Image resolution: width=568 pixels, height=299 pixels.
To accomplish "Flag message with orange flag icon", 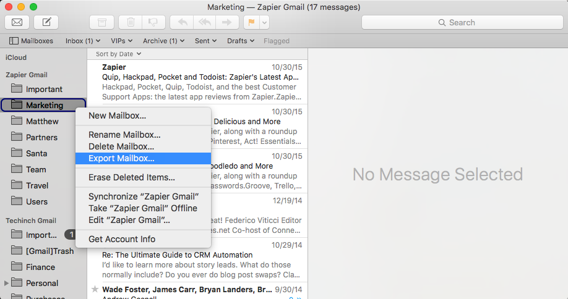I will pyautogui.click(x=251, y=22).
